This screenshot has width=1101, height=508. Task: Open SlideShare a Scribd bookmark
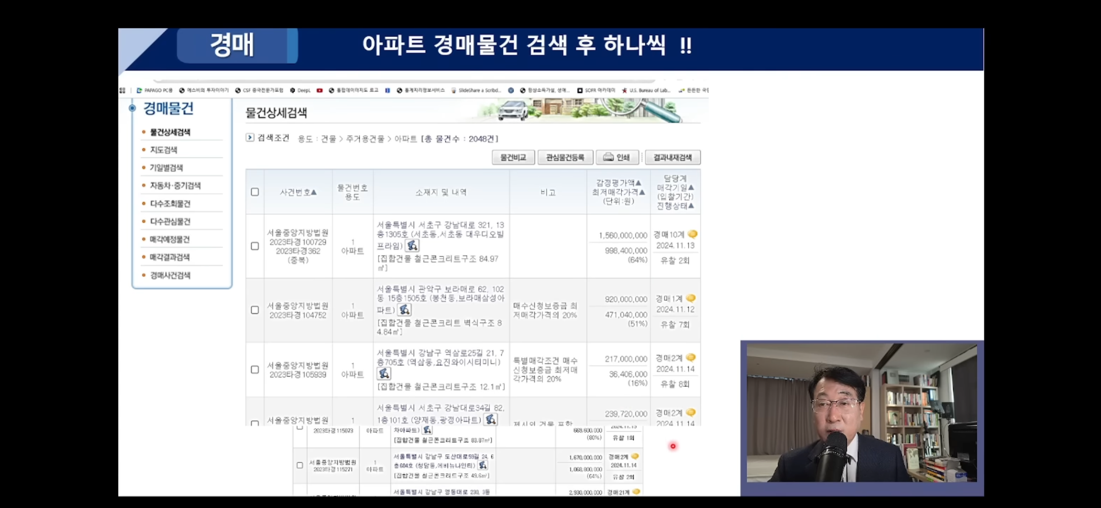pyautogui.click(x=476, y=90)
